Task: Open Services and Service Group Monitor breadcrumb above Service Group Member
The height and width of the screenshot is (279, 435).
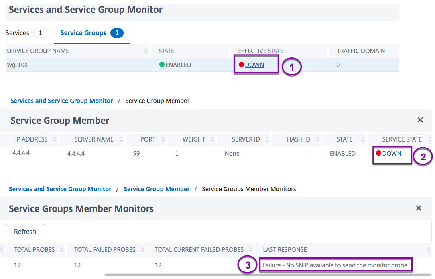Action: point(61,101)
